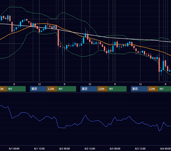Image resolution: width=171 pixels, height=151 pixels.
Task: Click the 6/1 12:00 time axis label
Action: click(x=39, y=148)
